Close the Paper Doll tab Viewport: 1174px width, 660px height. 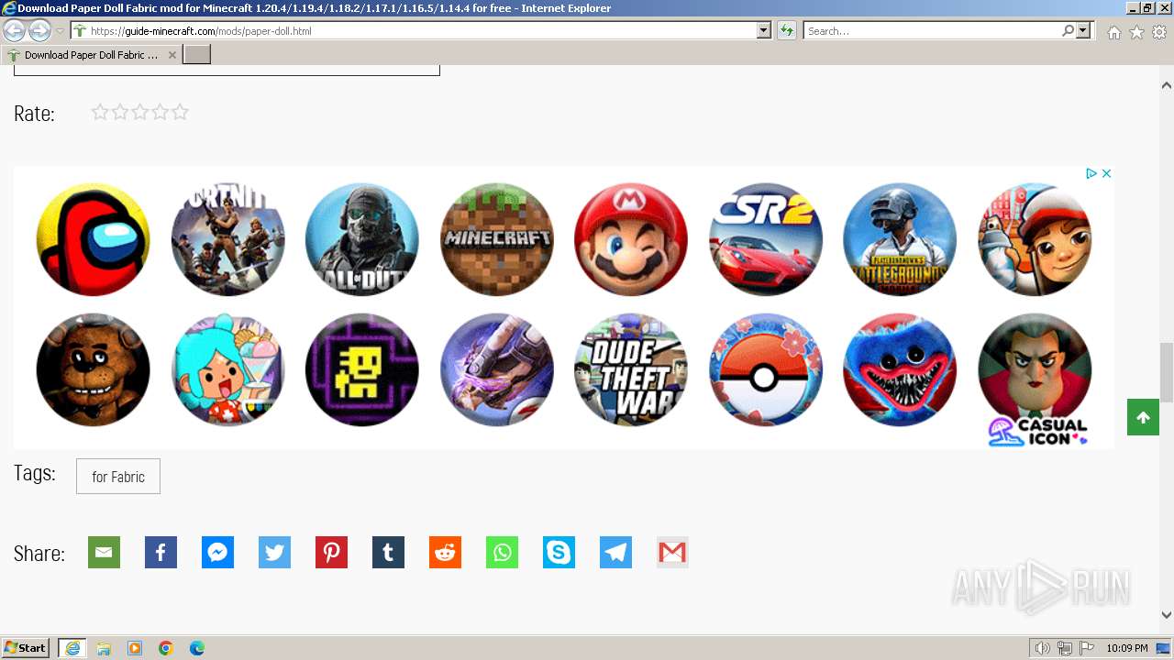click(x=172, y=55)
